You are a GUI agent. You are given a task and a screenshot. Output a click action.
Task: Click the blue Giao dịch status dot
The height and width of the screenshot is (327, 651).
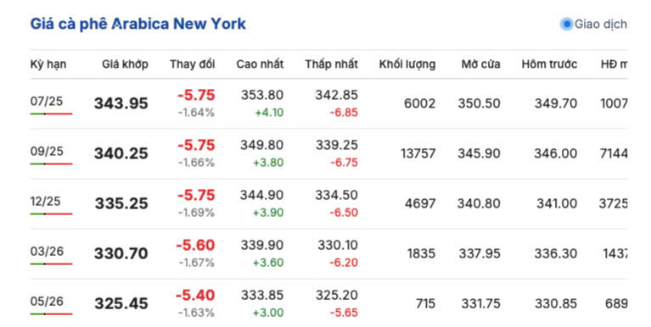pyautogui.click(x=566, y=24)
